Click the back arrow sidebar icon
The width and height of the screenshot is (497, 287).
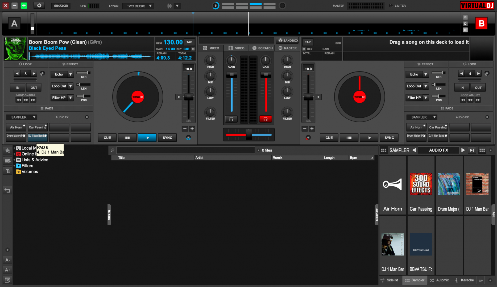point(7,190)
